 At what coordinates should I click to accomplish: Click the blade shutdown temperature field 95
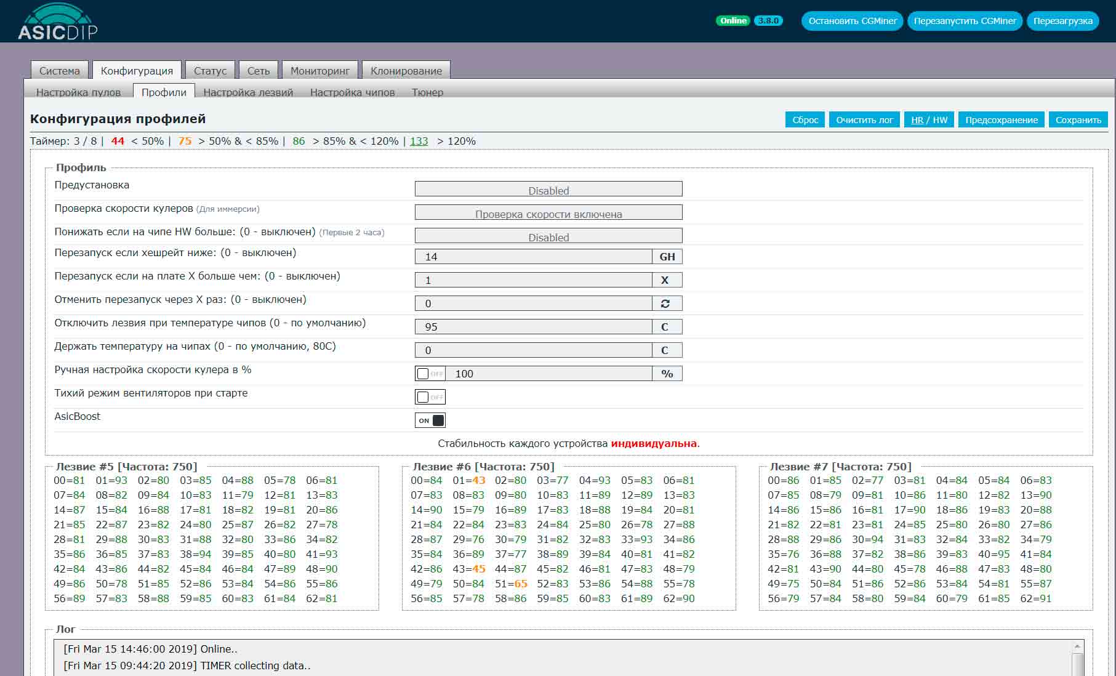pyautogui.click(x=534, y=327)
